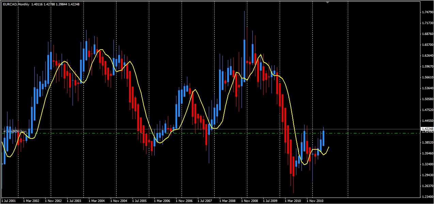This screenshot has width=434, height=204.
Task: Click the gray chart shift triangle marker
Action: click(x=328, y=2)
